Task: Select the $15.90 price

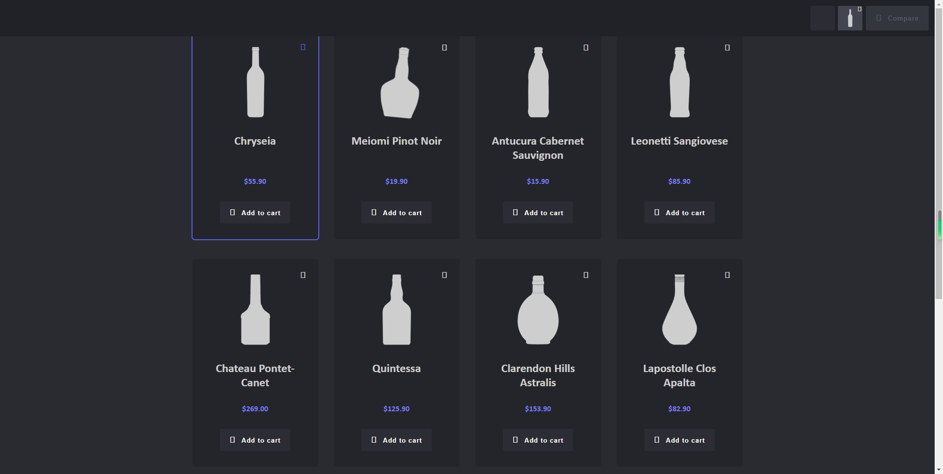Action: pos(538,181)
